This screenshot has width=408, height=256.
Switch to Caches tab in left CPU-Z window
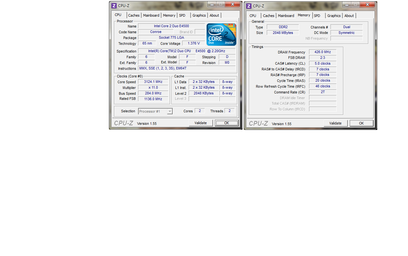[134, 15]
